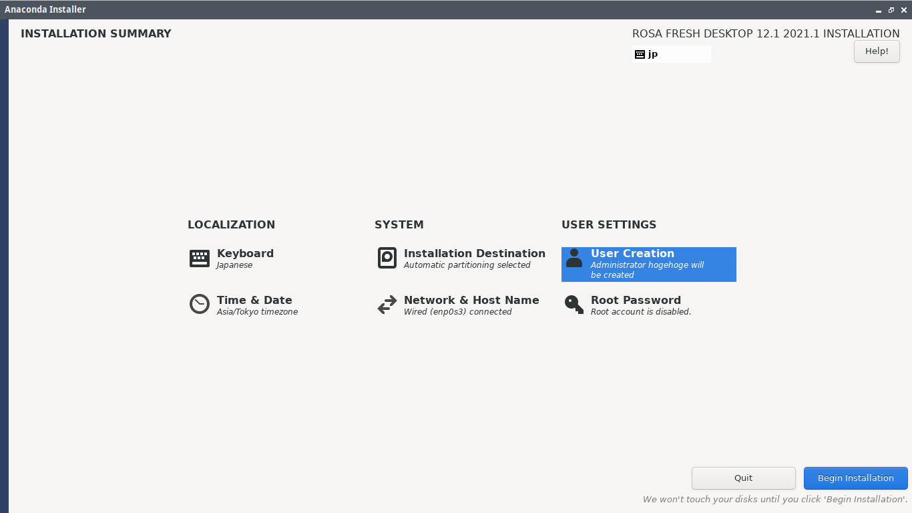Maximize the Anaconda Installer window
The height and width of the screenshot is (513, 912).
tap(891, 10)
